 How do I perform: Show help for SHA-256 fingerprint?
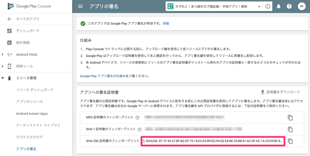[144, 141]
